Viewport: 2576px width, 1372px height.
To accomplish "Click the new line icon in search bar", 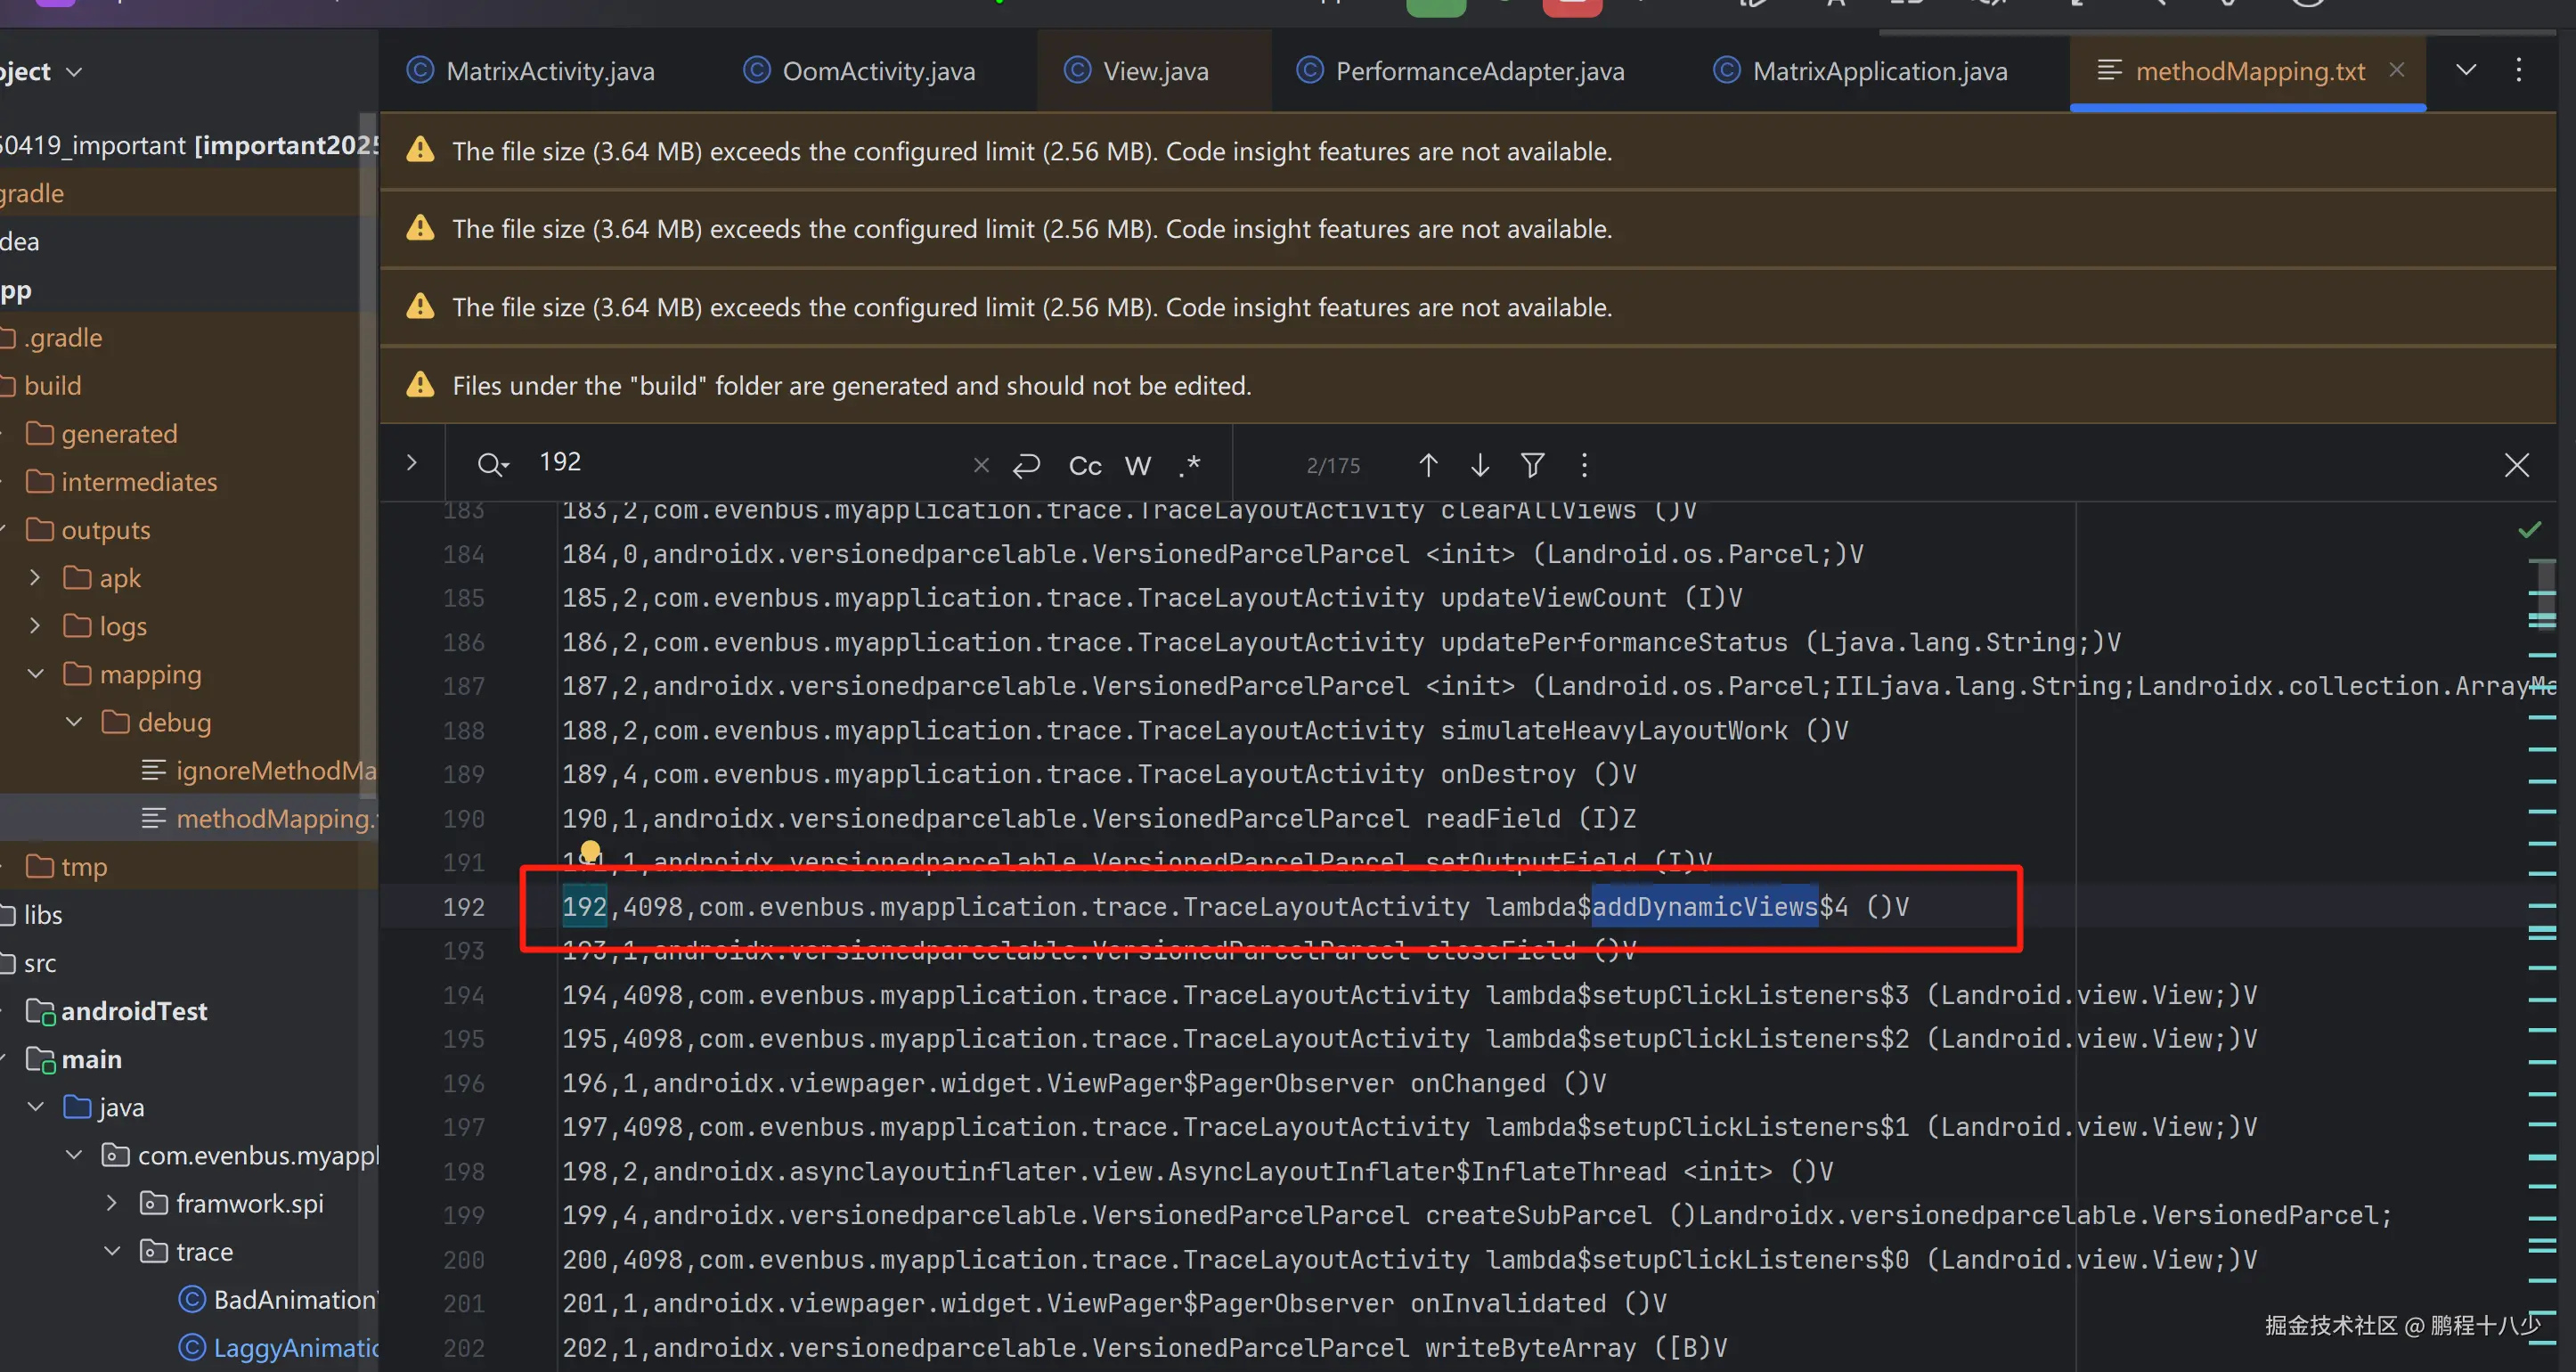I will (1026, 465).
